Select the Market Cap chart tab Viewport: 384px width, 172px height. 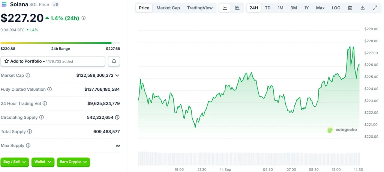[x=168, y=8]
